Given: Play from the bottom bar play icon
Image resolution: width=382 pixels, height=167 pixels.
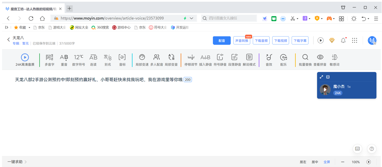Looking at the screenshot, I should click(369, 162).
